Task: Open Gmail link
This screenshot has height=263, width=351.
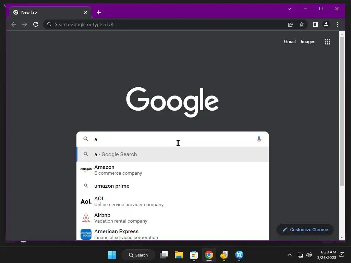Action: (x=290, y=41)
